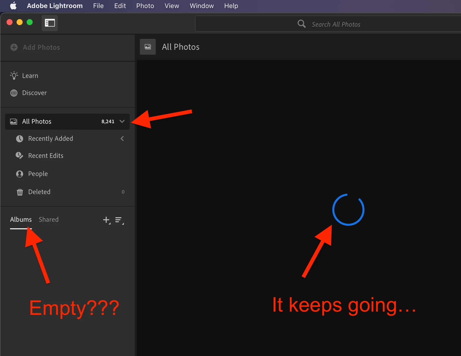Click the Recent Edits icon
The width and height of the screenshot is (461, 356).
click(19, 156)
